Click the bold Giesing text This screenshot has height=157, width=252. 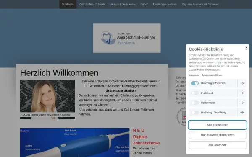tap(128, 86)
